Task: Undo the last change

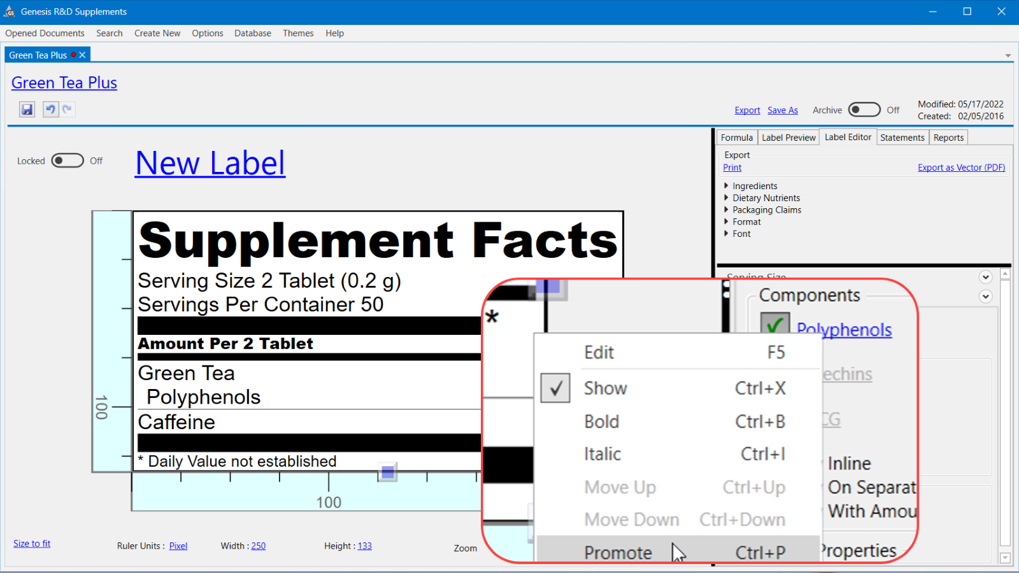Action: click(x=50, y=110)
